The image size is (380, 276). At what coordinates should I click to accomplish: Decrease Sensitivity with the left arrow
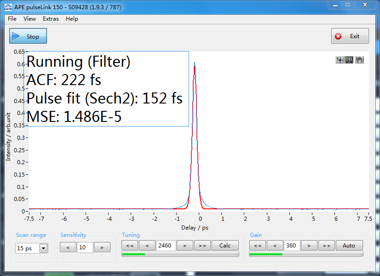coord(68,247)
